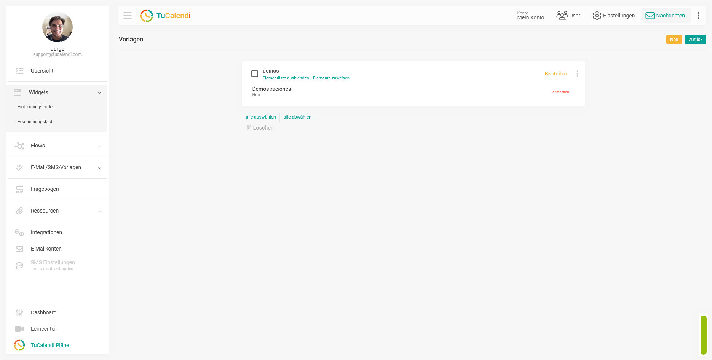Click the Übersicht list icon
712x360 pixels.
19,71
